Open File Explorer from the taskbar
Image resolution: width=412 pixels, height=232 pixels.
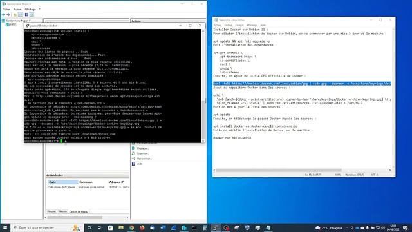[x=121, y=227]
